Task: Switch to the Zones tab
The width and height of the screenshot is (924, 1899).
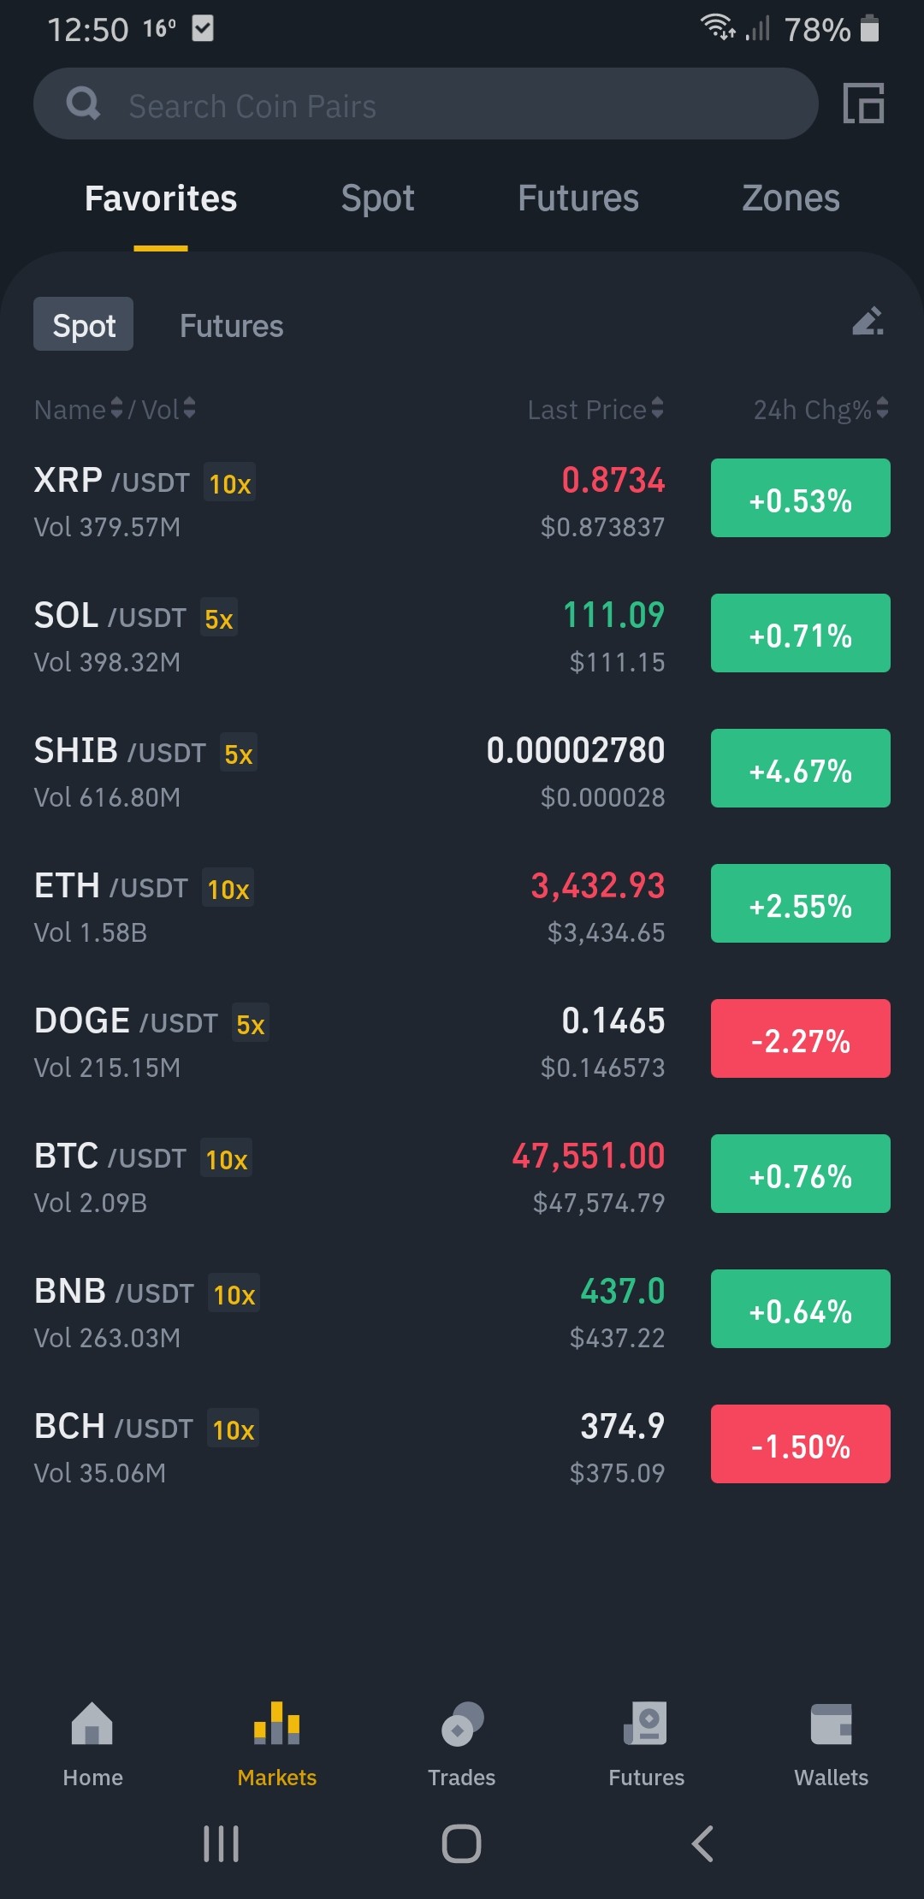Action: [791, 198]
